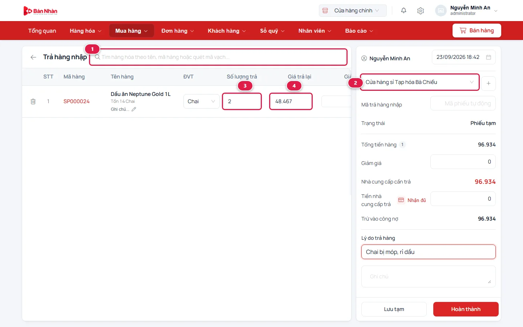This screenshot has width=523, height=327.
Task: Click the Hoàn thành button
Action: tap(466, 309)
